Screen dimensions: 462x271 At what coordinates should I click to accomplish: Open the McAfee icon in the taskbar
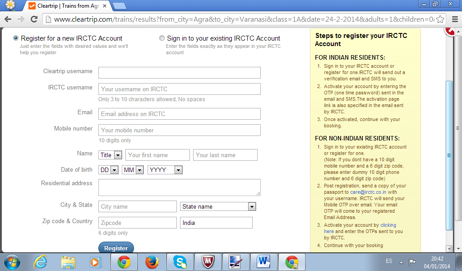click(x=208, y=262)
